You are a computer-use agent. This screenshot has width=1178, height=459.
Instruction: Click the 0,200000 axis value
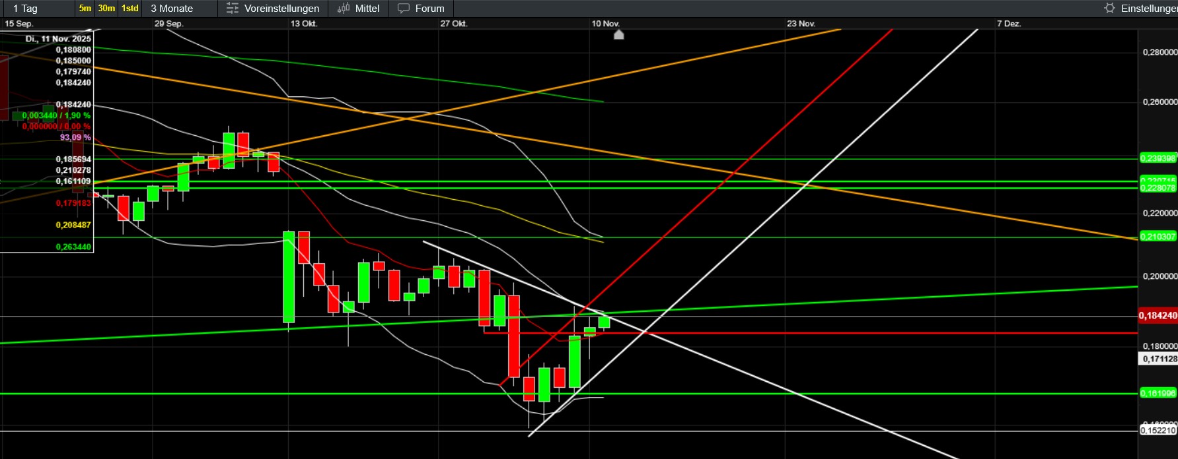click(1160, 276)
